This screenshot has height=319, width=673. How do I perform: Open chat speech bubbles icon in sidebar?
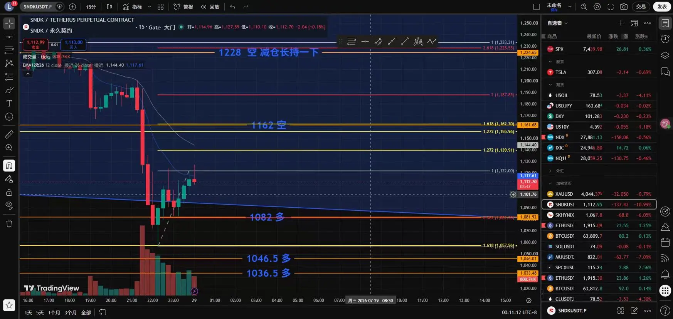coord(665,72)
